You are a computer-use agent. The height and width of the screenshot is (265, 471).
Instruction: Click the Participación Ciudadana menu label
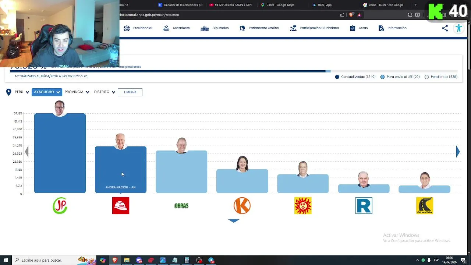point(319,28)
